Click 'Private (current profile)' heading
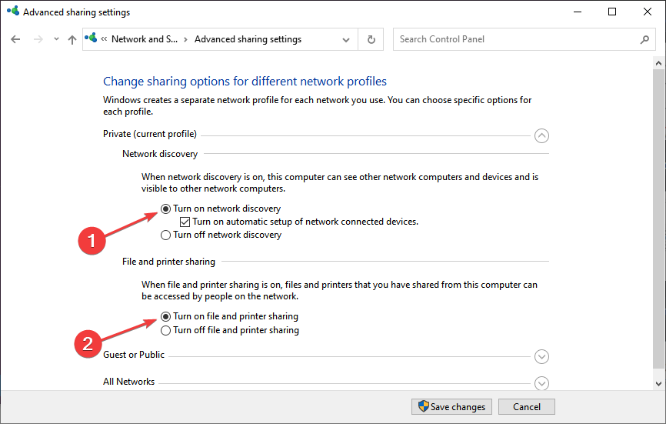Image resolution: width=666 pixels, height=424 pixels. point(150,134)
